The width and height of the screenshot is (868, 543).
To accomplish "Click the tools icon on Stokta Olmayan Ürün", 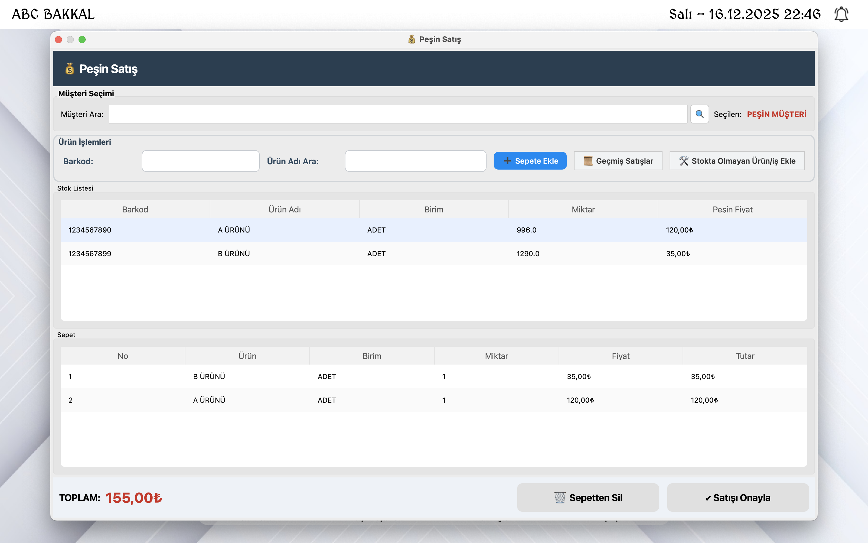I will [x=683, y=161].
